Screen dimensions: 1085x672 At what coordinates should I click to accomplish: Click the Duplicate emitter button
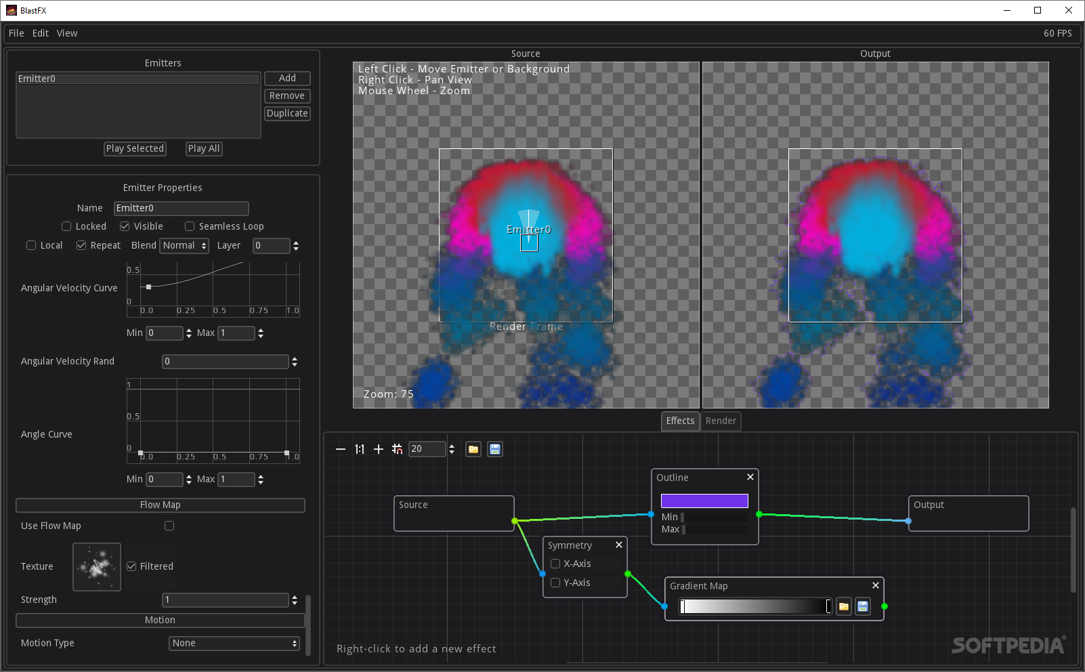pos(287,114)
